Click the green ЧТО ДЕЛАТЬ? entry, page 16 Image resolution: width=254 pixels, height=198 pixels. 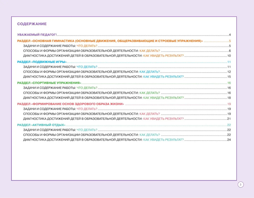click(127, 88)
